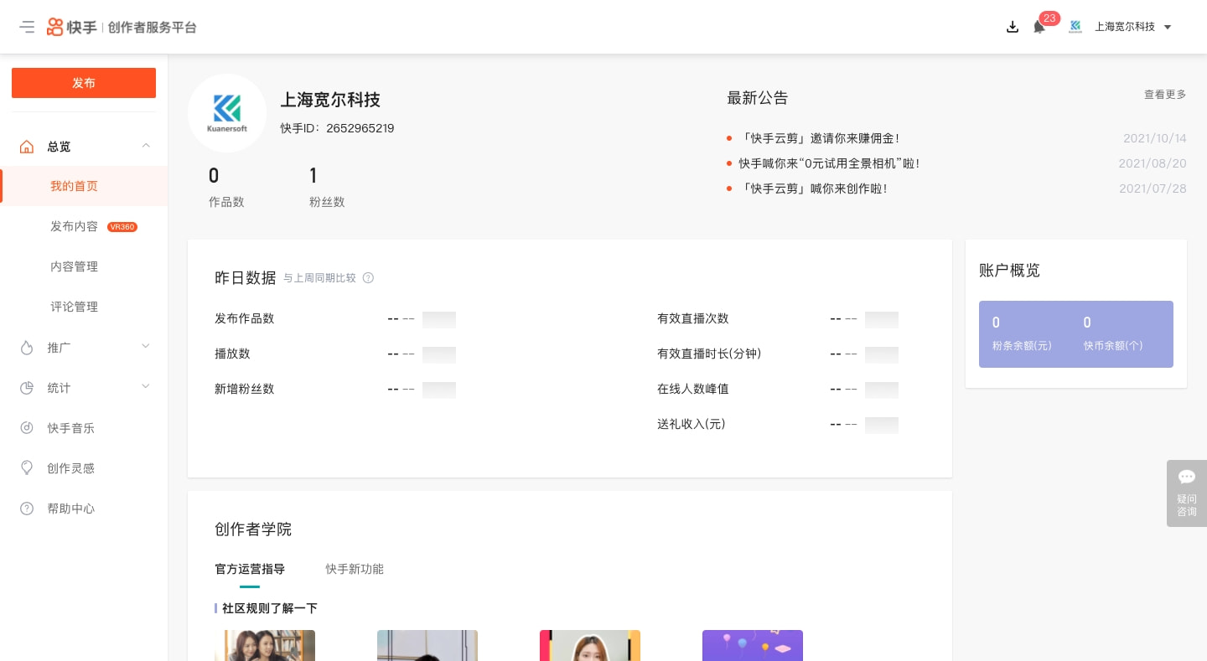Collapse the 总览 section chevron

pyautogui.click(x=146, y=146)
